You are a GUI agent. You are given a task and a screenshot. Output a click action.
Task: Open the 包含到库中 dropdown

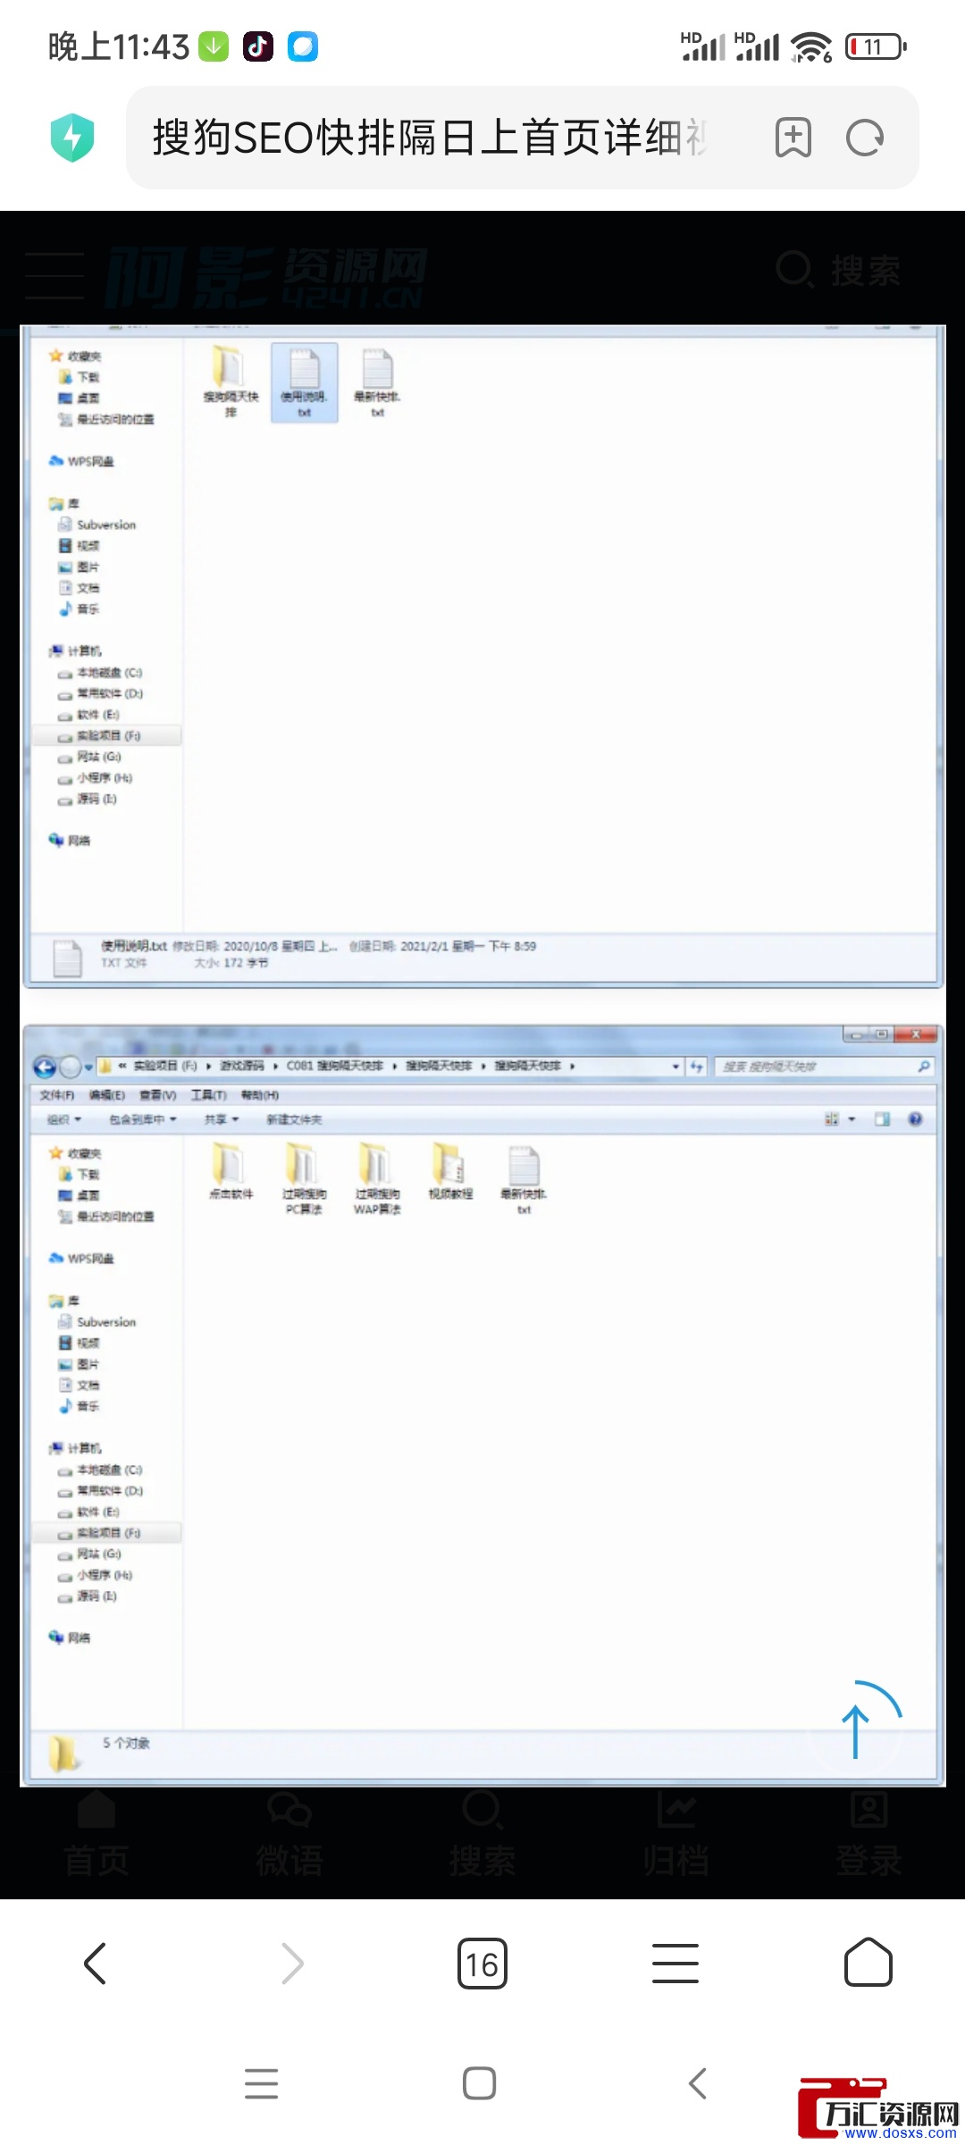coord(143,1119)
